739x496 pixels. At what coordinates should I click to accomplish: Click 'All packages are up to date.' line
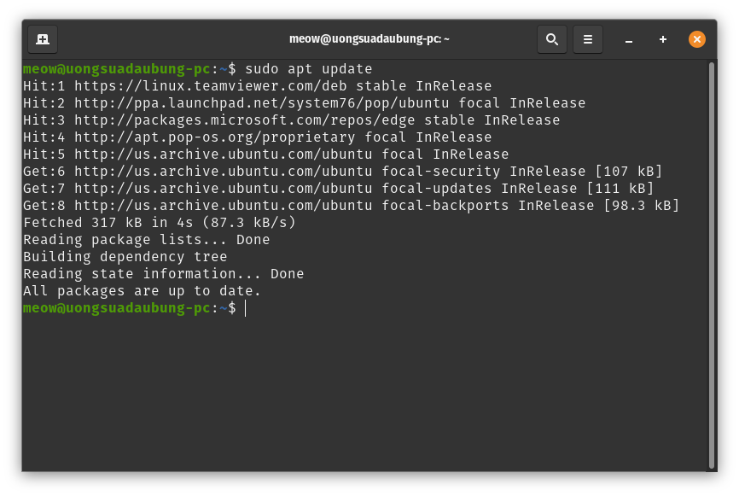click(142, 291)
